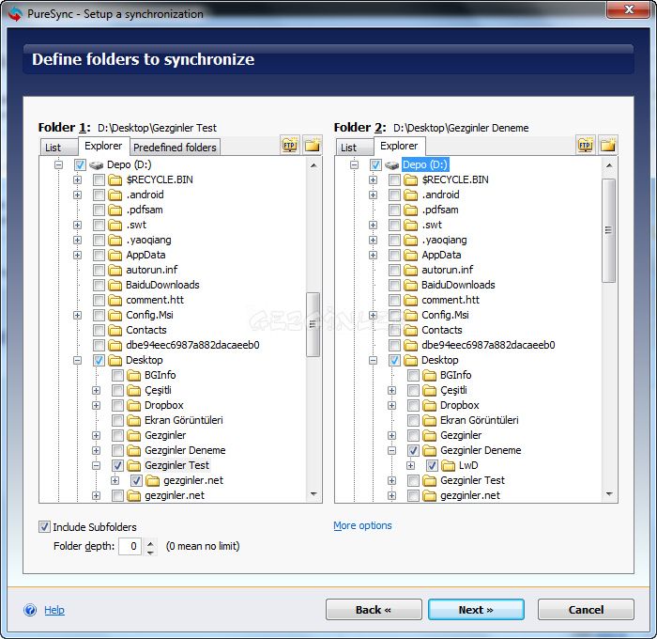Screen dimensions: 657x639
Task: Click Contacts folder icon in Folder 2 tree
Action: pyautogui.click(x=411, y=330)
